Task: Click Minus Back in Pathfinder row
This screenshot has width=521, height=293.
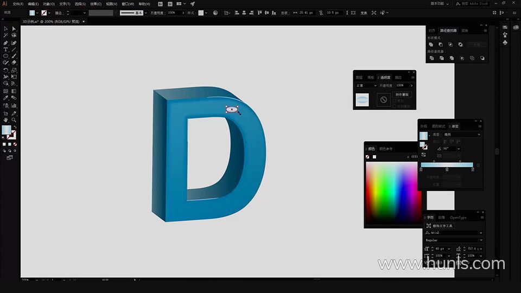Action: pos(482,58)
